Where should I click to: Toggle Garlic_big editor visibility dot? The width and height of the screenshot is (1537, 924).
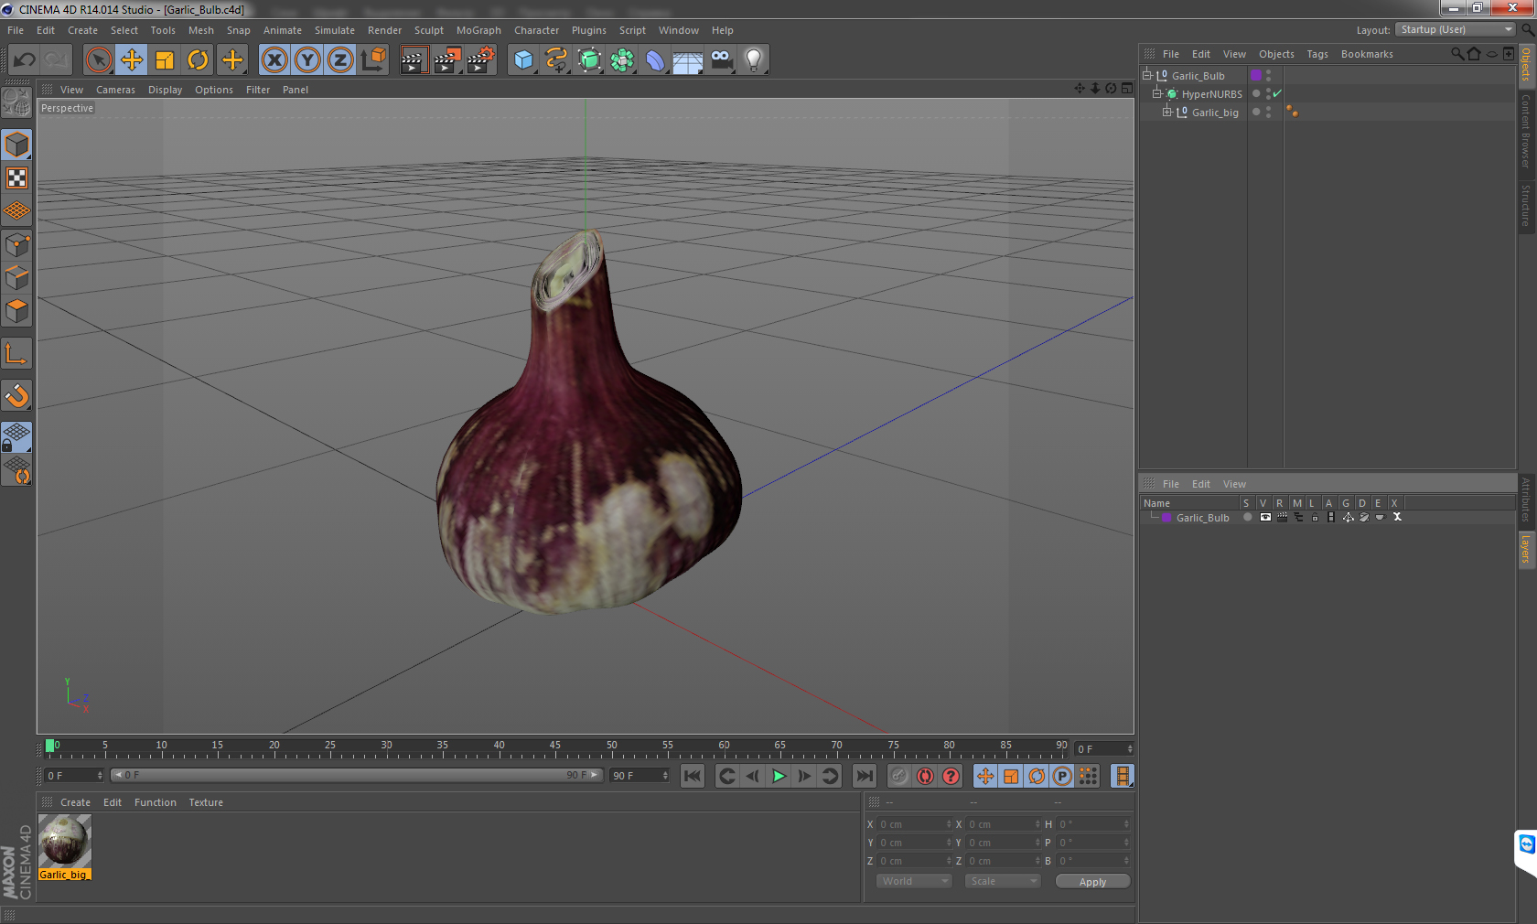pyautogui.click(x=1268, y=109)
